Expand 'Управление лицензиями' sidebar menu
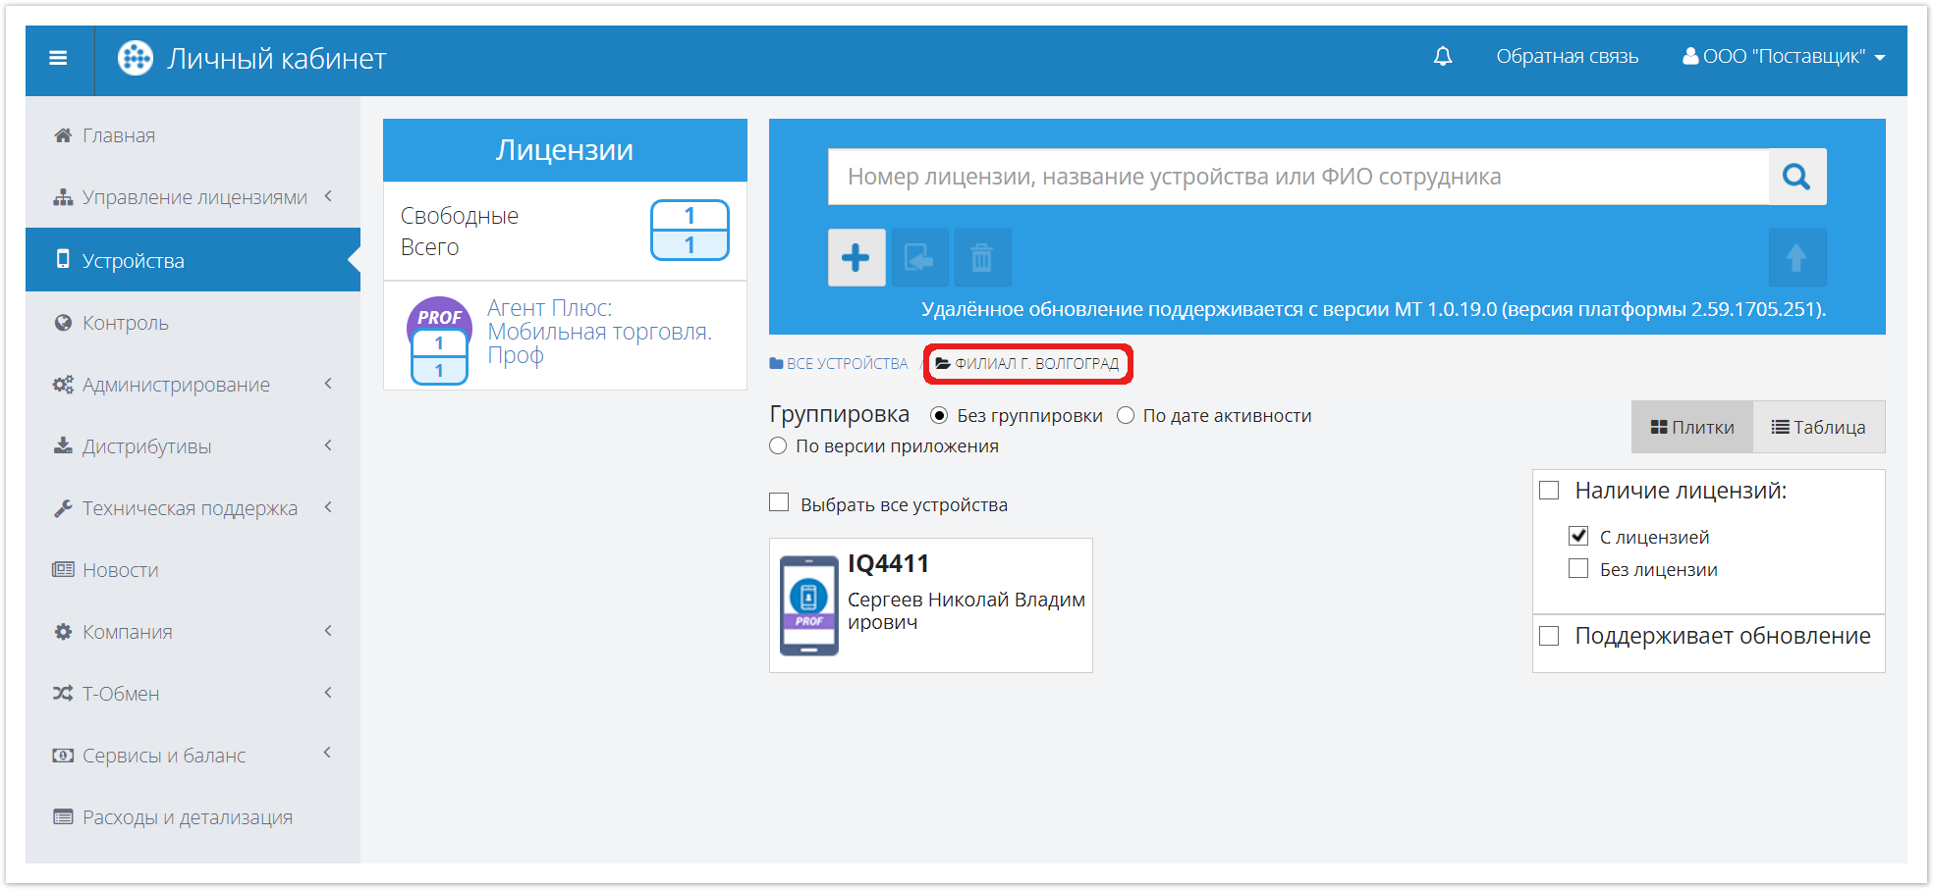Viewport: 1933px width, 889px height. click(193, 197)
